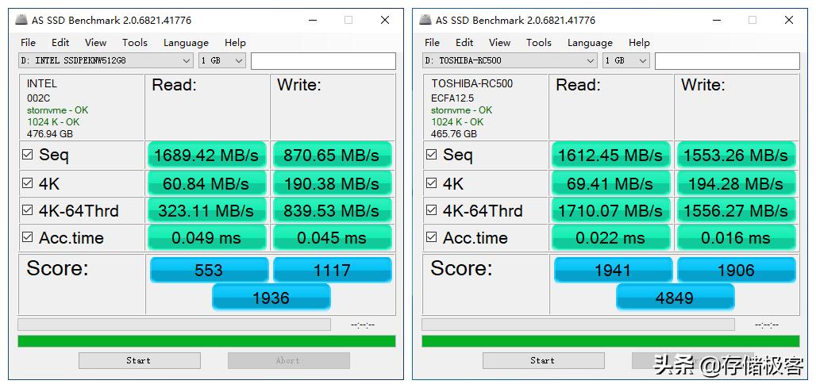Click the 0.049 ms access time result

206,238
